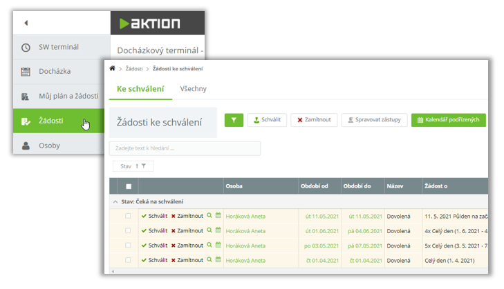This screenshot has width=504, height=289.
Task: Click the Stav grouping chip
Action: click(x=132, y=166)
